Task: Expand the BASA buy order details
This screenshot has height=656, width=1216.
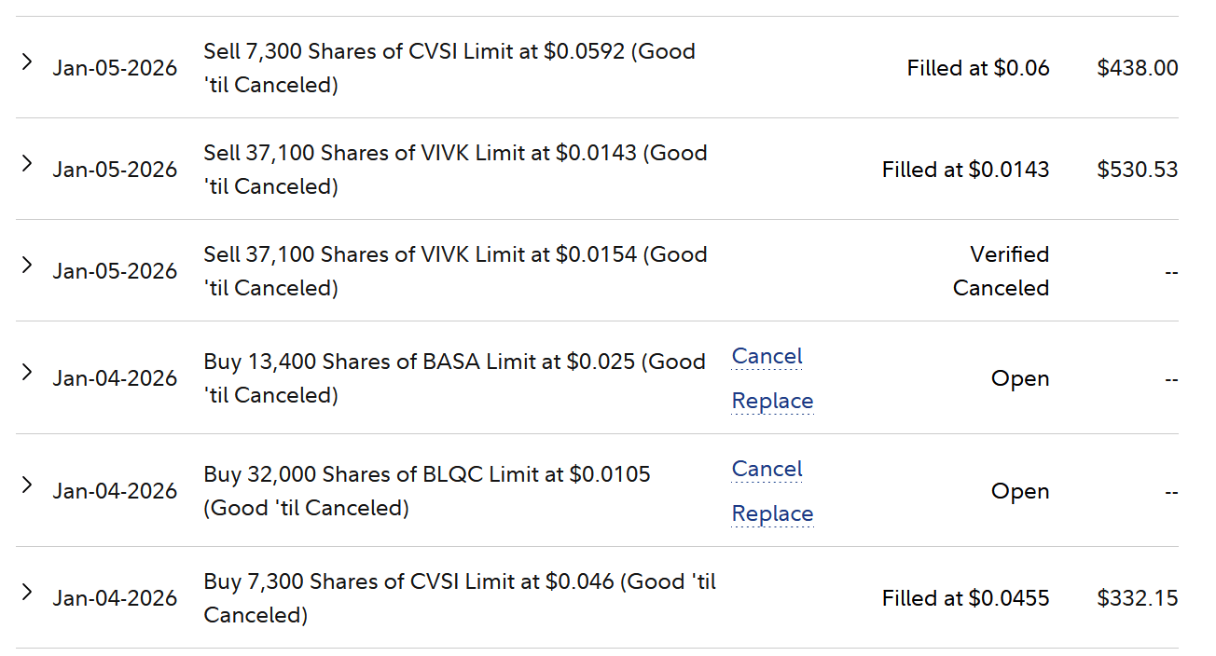Action: point(27,373)
